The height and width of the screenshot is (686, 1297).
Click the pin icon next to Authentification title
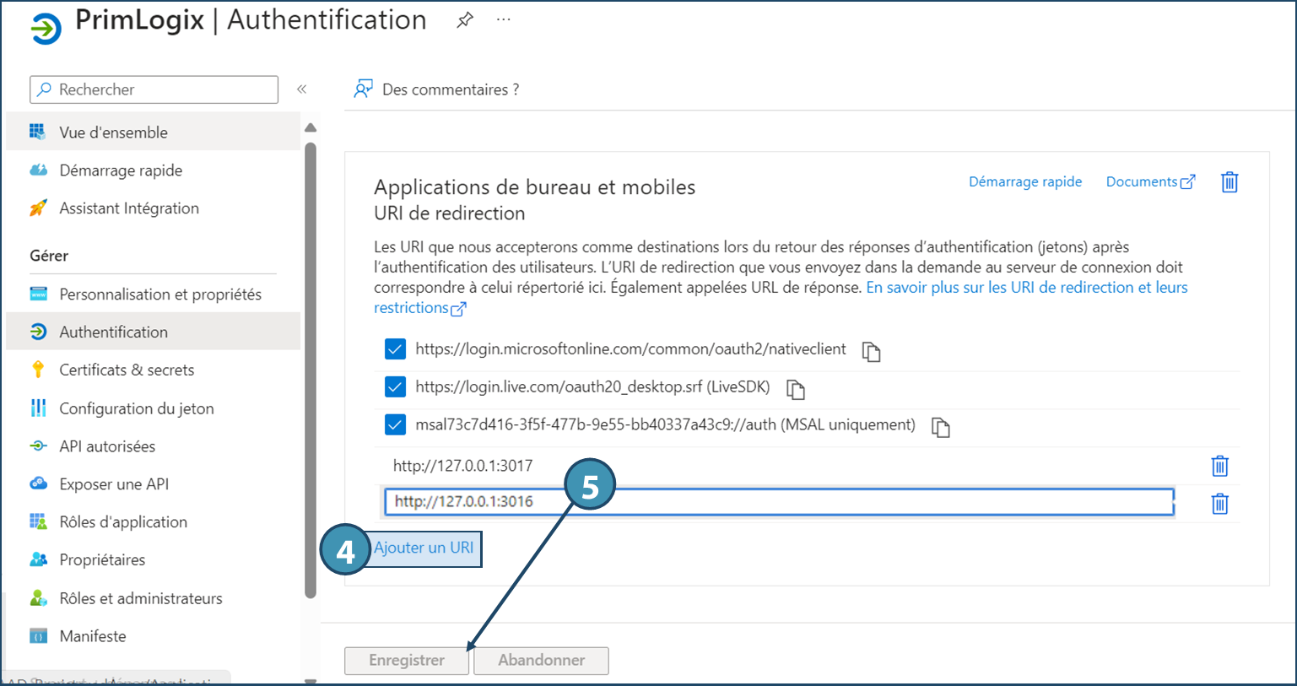point(465,21)
